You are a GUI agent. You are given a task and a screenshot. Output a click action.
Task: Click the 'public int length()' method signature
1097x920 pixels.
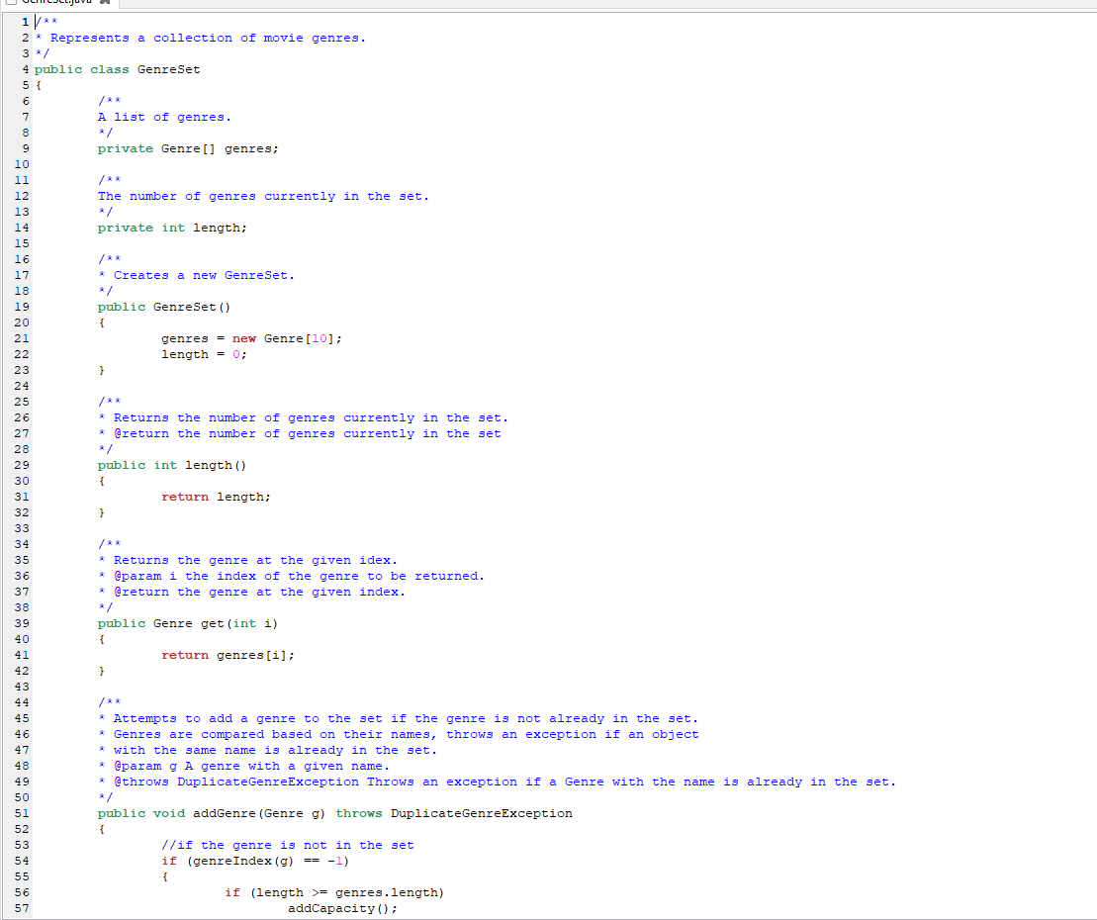click(x=172, y=465)
